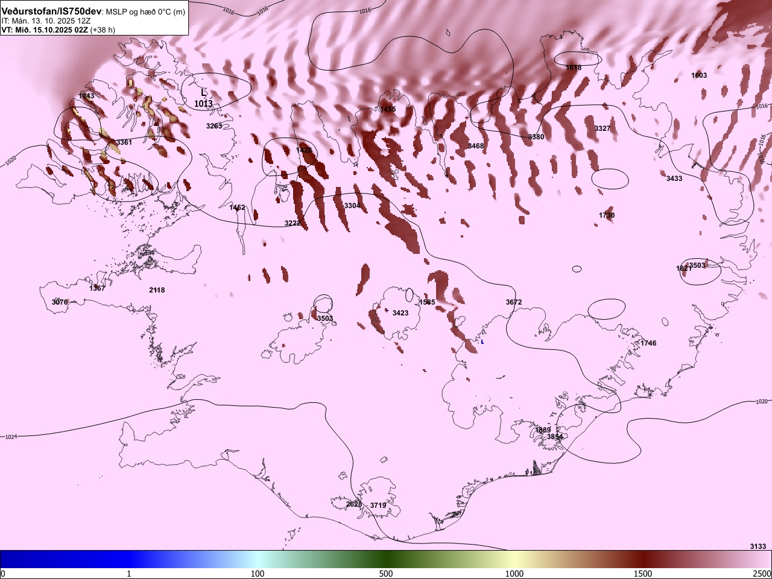Click the large L low-pressure symbol above 1013
The image size is (772, 579).
click(x=203, y=92)
